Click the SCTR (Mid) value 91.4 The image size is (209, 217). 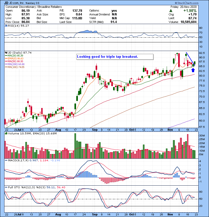pyautogui.click(x=114, y=22)
